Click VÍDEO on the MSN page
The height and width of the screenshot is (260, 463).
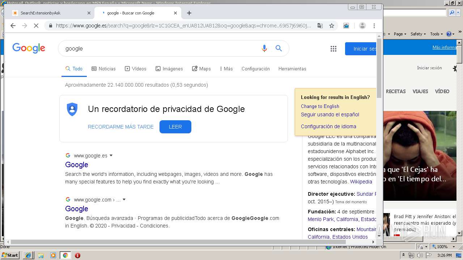(442, 91)
